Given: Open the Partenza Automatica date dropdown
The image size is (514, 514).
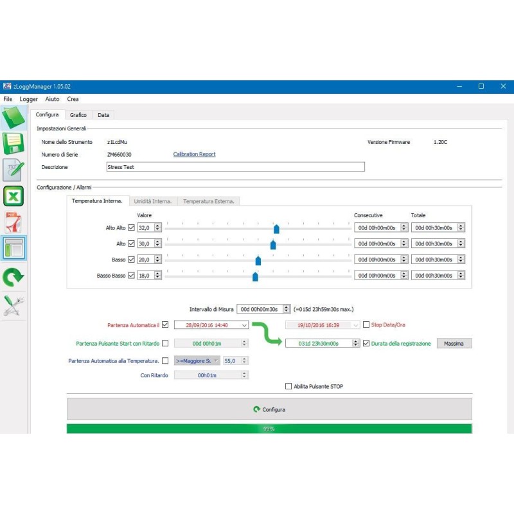Looking at the screenshot, I should click(x=243, y=325).
